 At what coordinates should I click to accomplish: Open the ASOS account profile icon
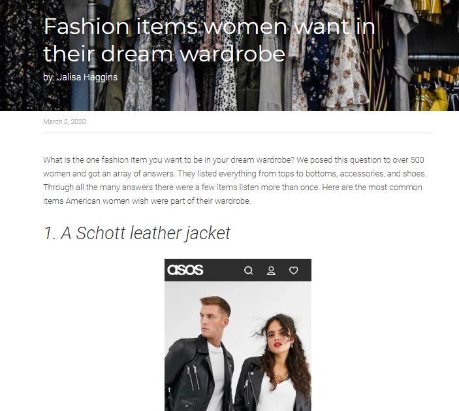coord(271,270)
